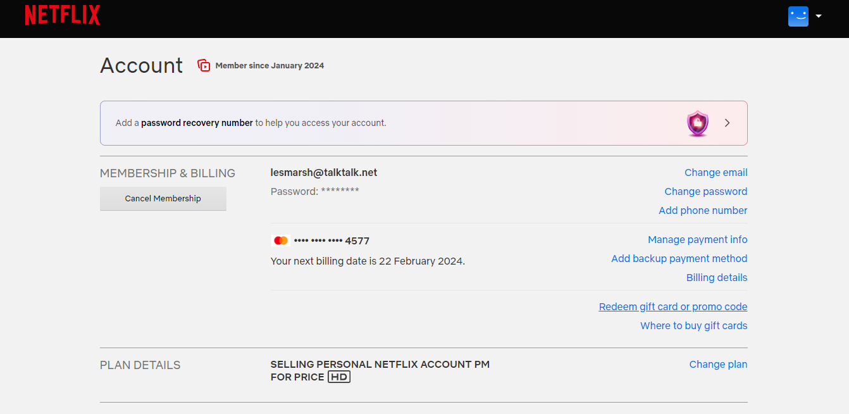Click the red member-since badge icon

click(204, 65)
